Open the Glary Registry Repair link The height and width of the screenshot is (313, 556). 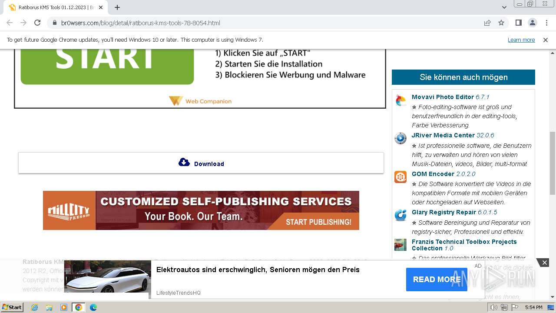click(x=444, y=212)
